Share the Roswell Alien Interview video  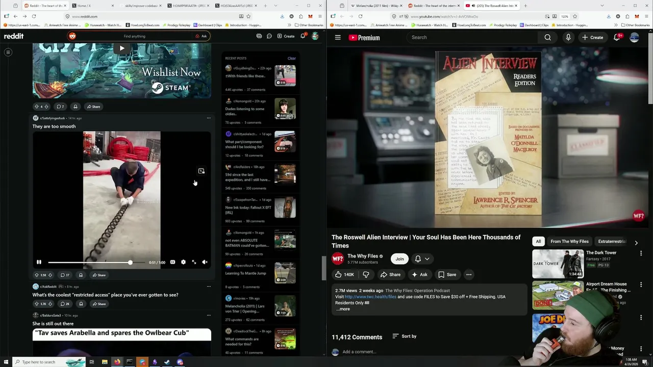390,275
